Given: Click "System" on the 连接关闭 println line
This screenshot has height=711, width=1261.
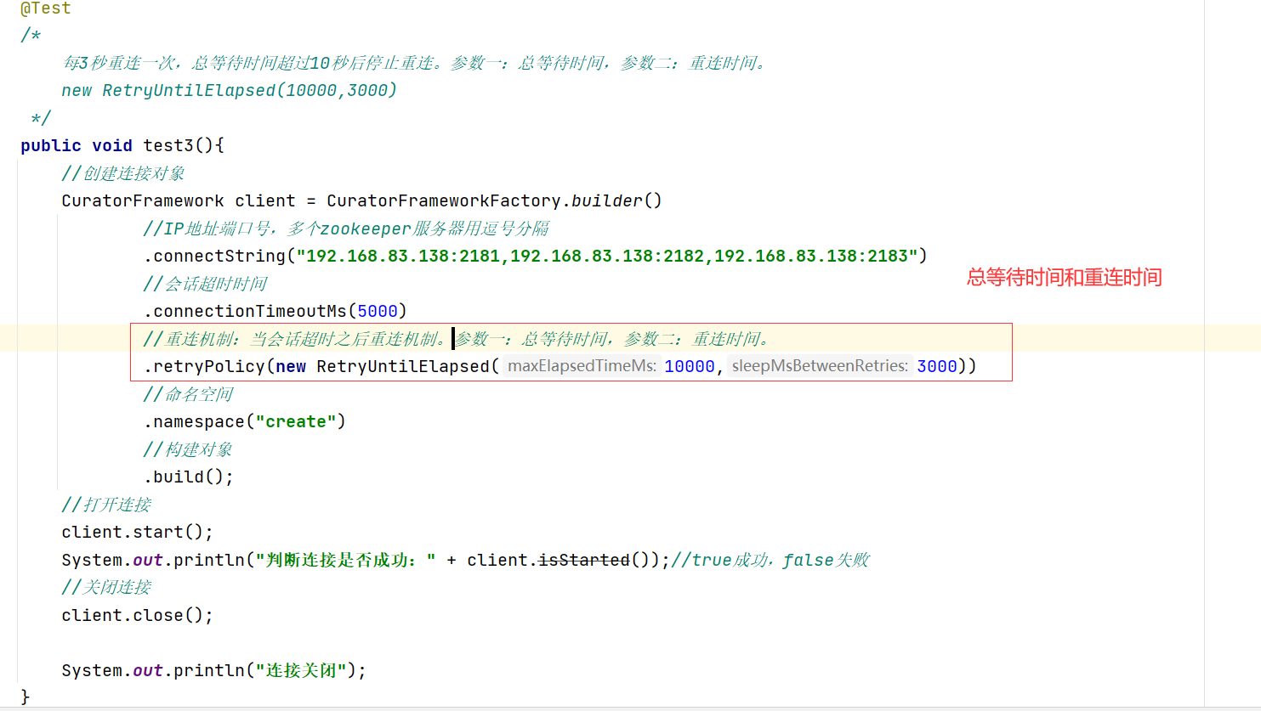Looking at the screenshot, I should tap(92, 670).
